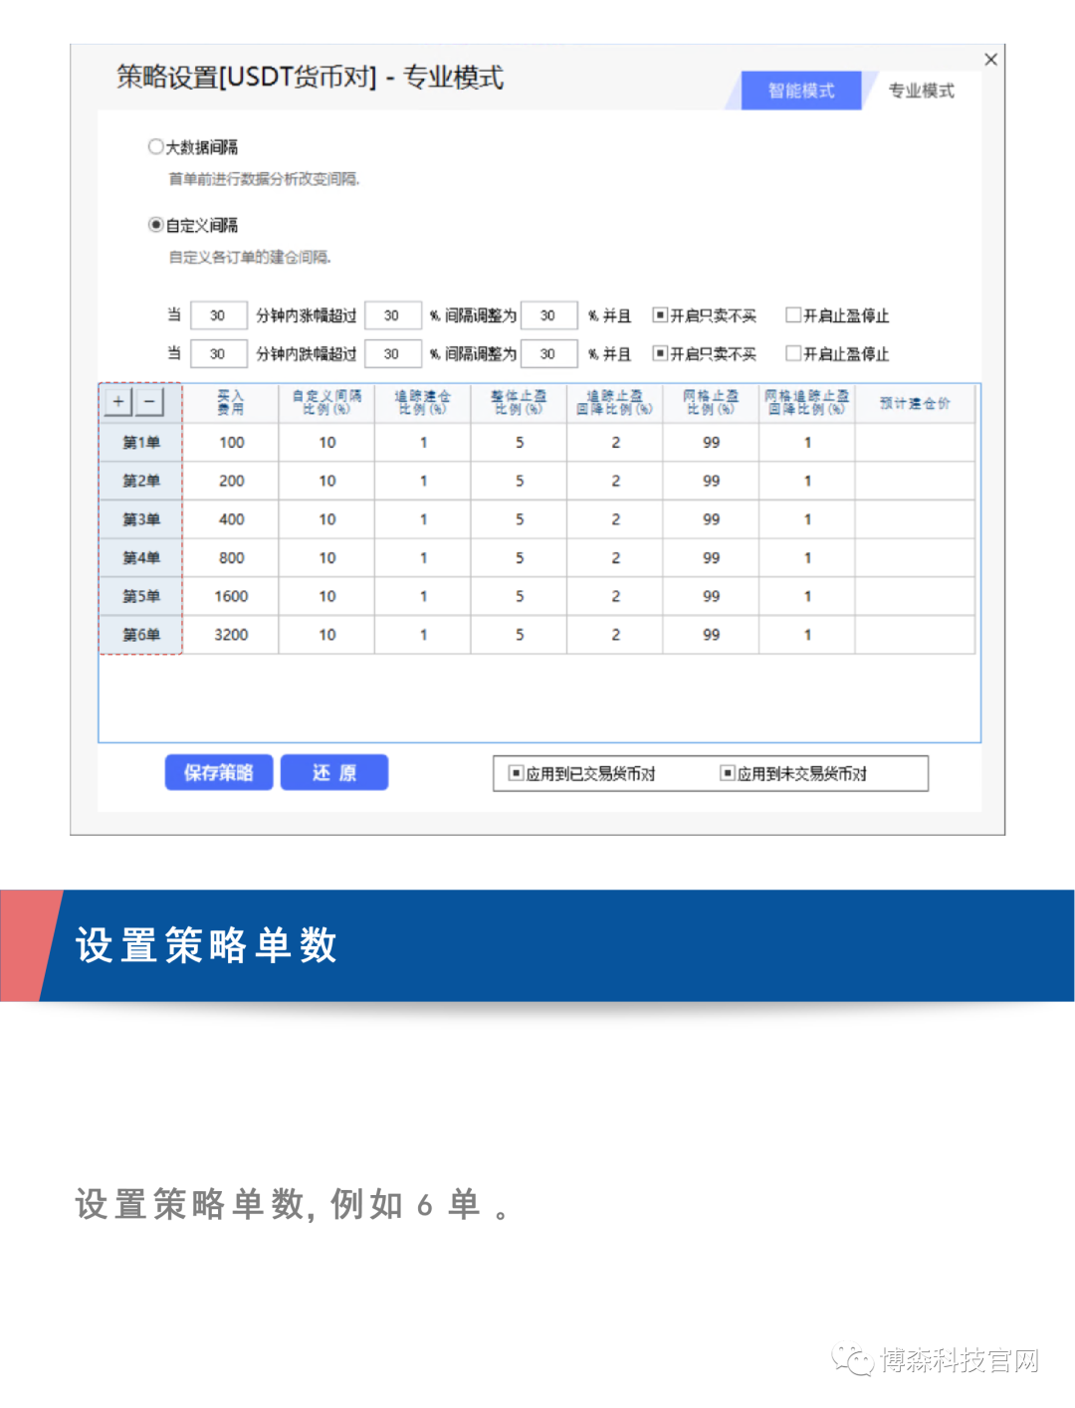Click the 网格止盈比例 cell of 第3单
The height and width of the screenshot is (1408, 1075).
[711, 519]
